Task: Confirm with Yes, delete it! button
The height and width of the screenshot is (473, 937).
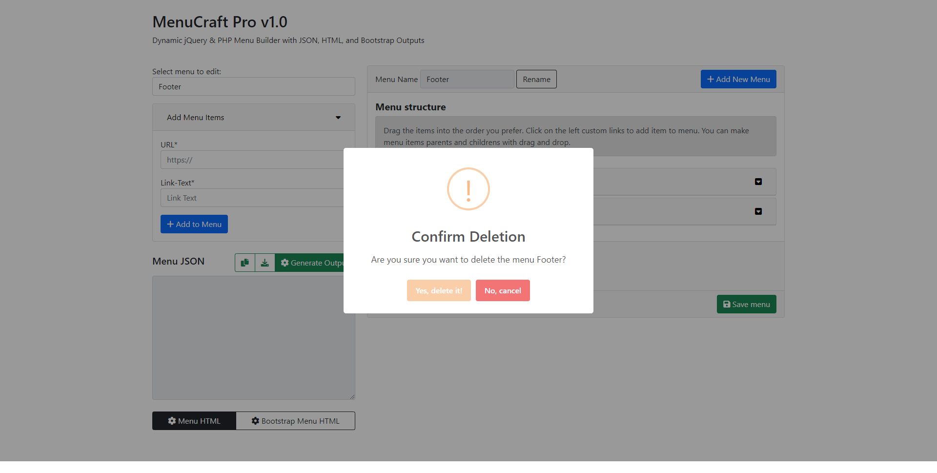Action: point(439,290)
